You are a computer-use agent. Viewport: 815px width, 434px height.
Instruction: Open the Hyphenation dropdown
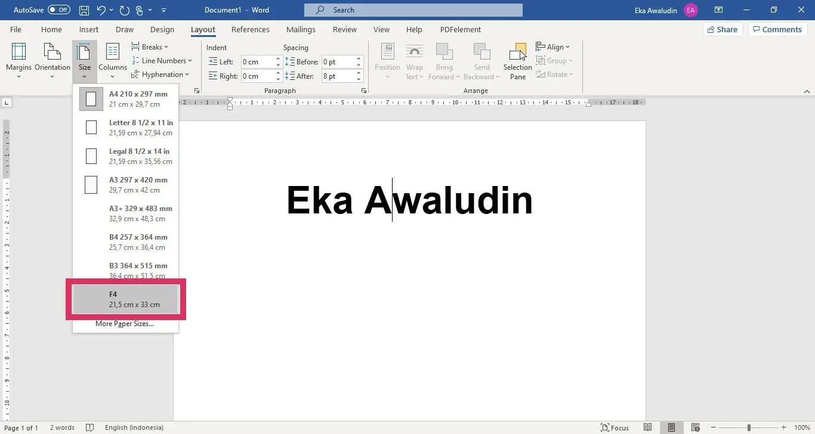click(160, 74)
